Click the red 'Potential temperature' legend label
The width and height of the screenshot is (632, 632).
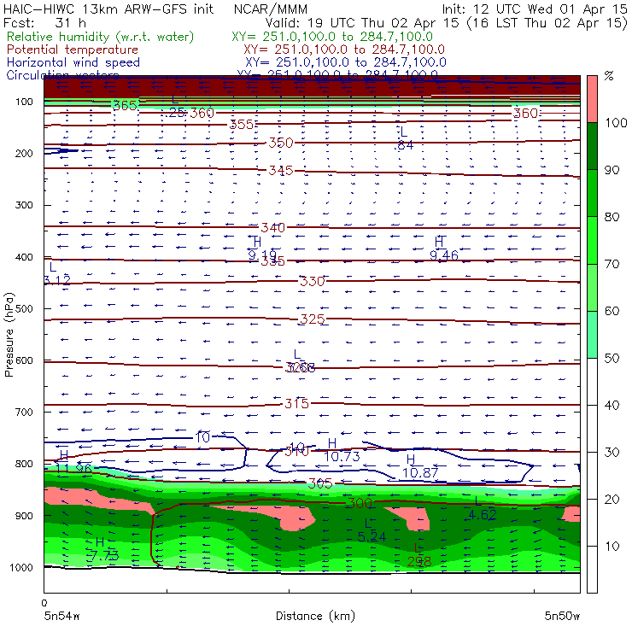[73, 50]
